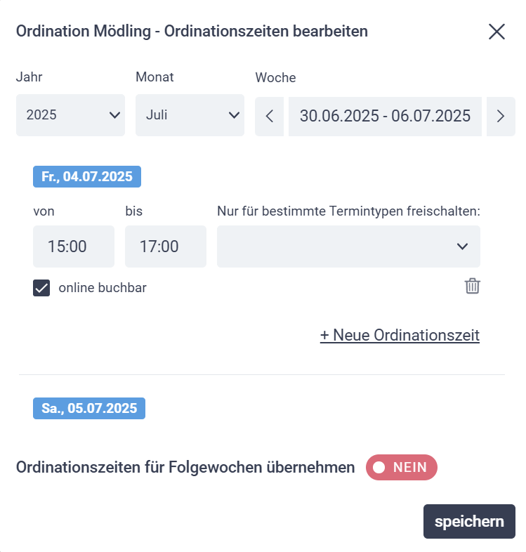Click the chevron arrow in Jahr selector

click(114, 115)
